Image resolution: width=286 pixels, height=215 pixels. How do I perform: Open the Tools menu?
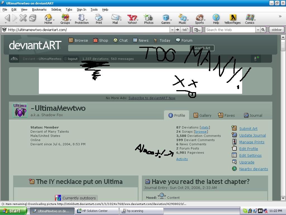tap(94, 10)
